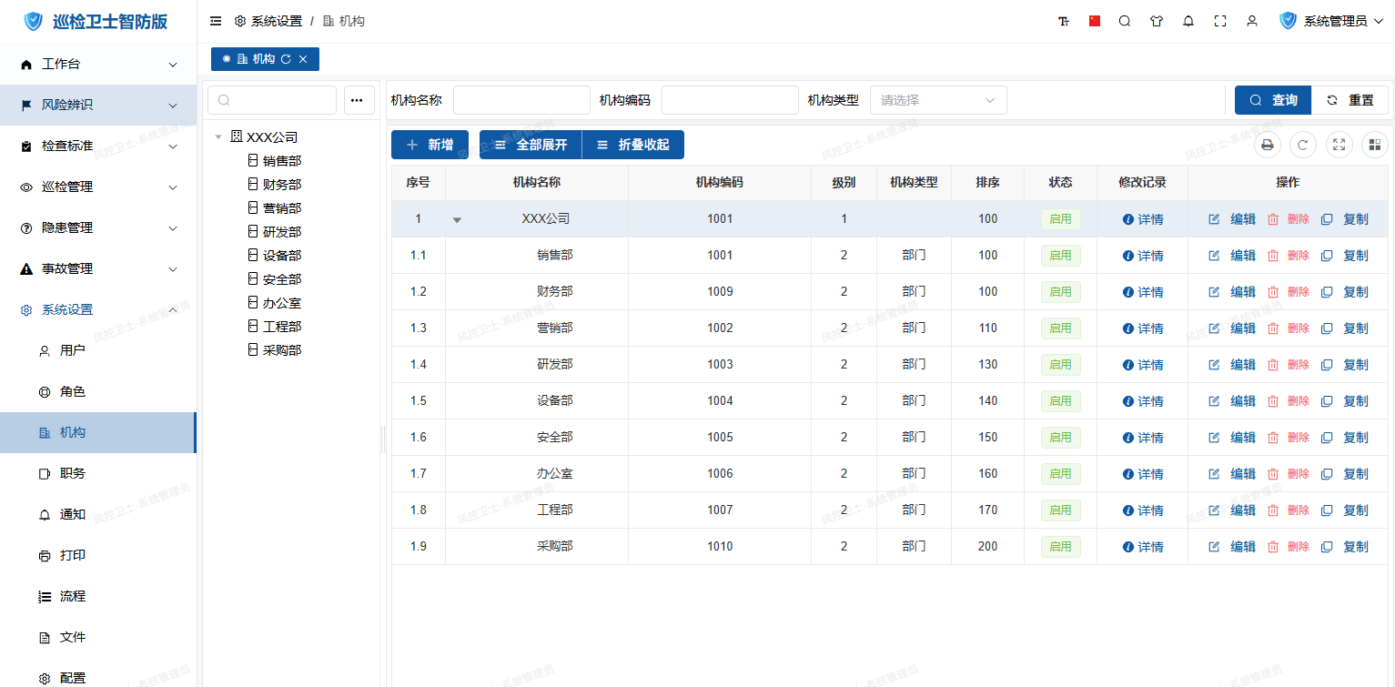The width and height of the screenshot is (1395, 687).
Task: Open the column settings grid icon
Action: coord(1375,145)
